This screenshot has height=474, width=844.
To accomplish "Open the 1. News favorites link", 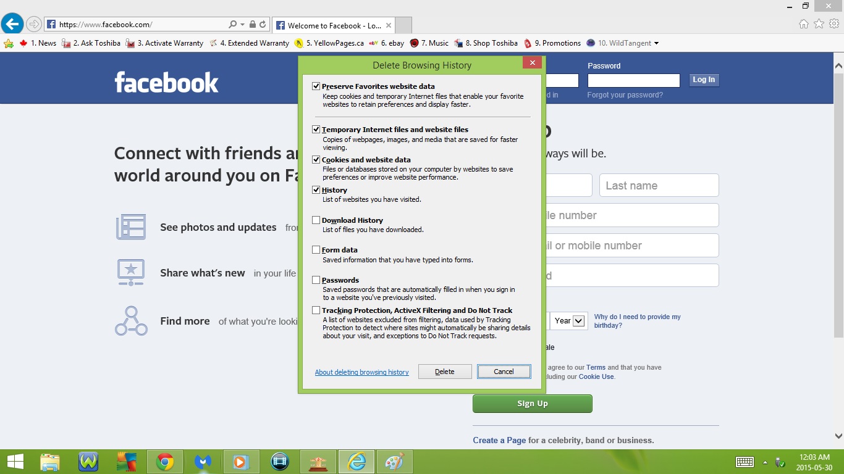I will pyautogui.click(x=38, y=43).
